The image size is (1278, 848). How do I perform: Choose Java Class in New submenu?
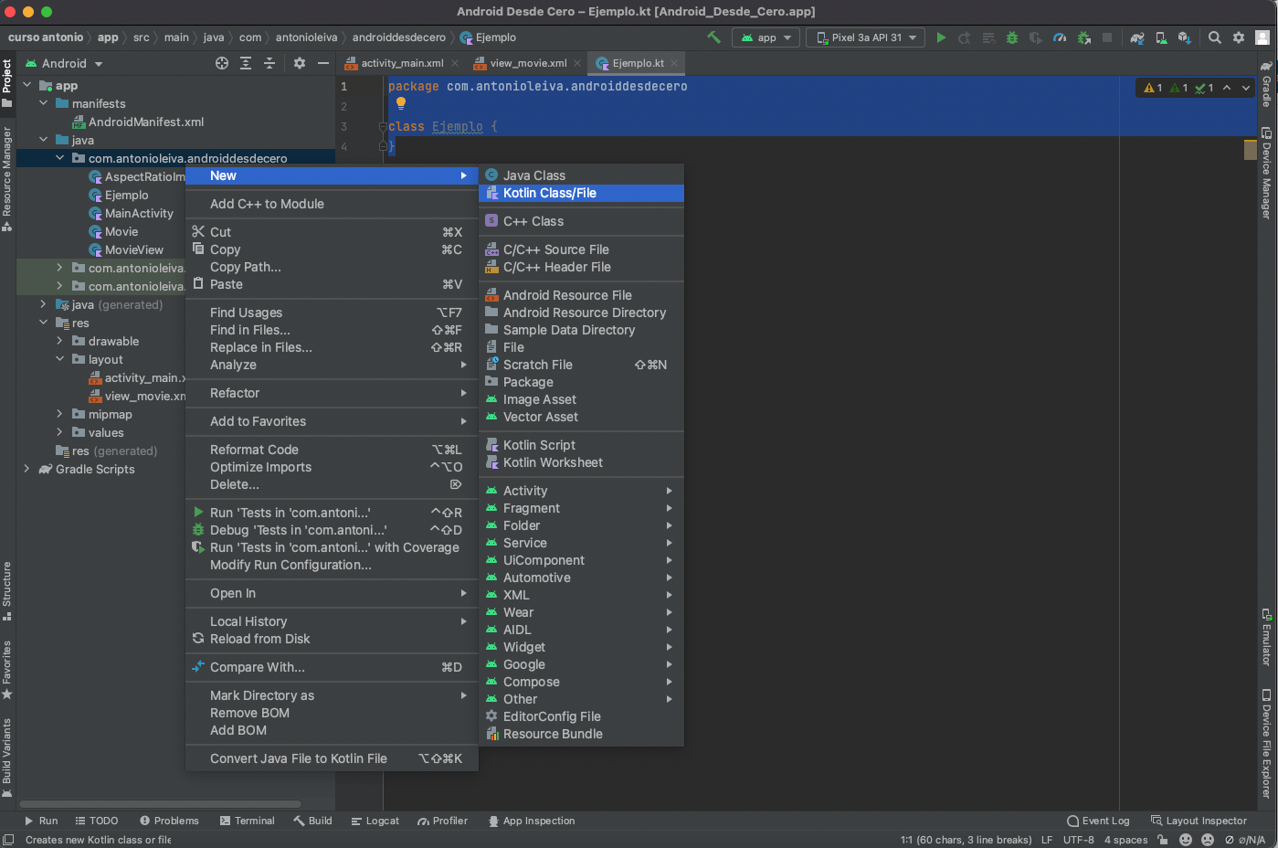(581, 175)
